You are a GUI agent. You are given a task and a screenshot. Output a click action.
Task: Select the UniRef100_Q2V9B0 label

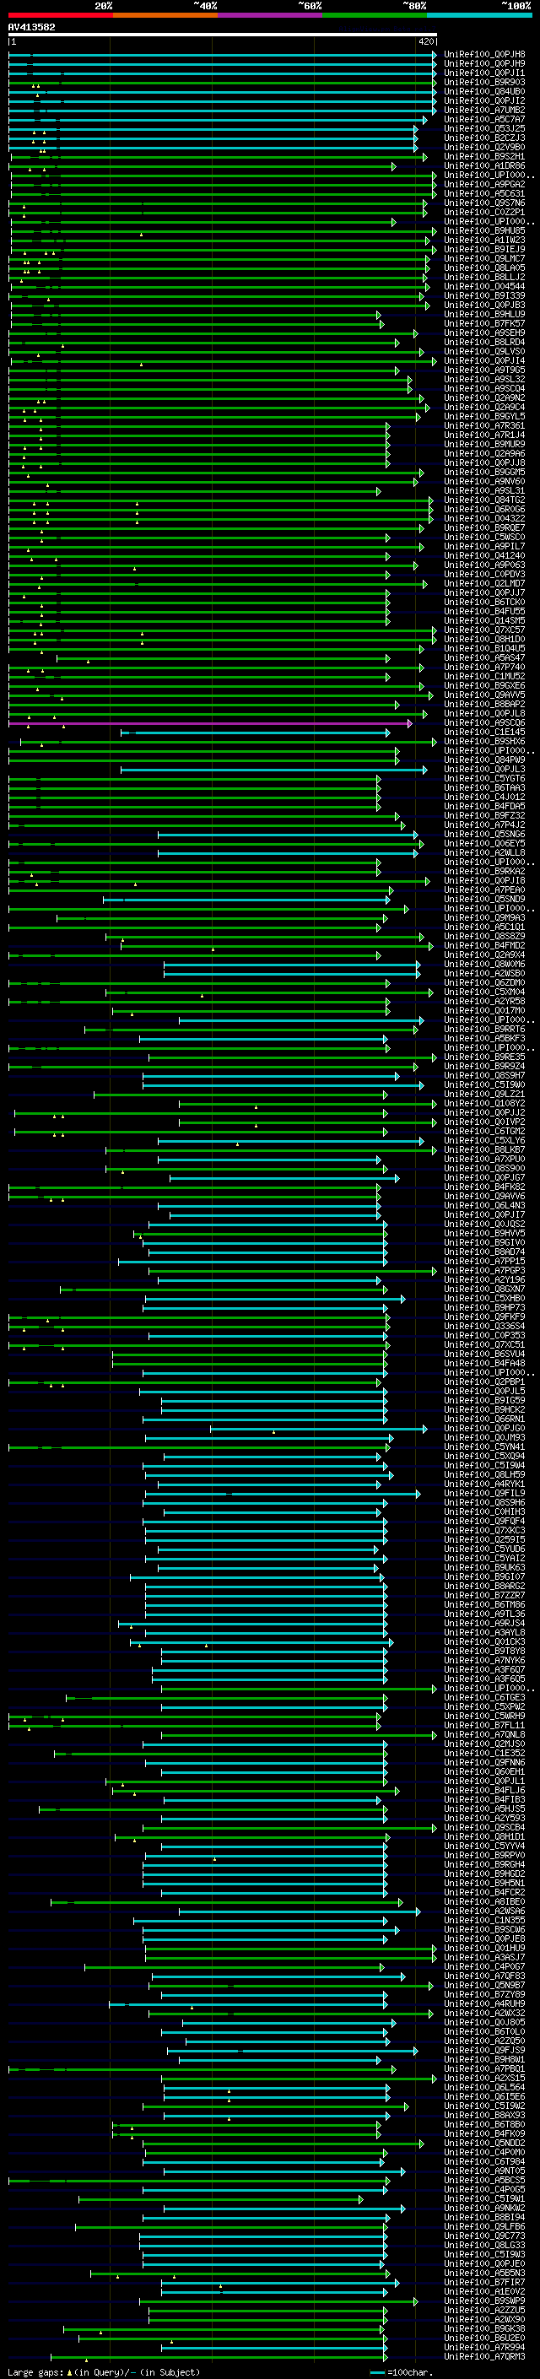point(484,147)
